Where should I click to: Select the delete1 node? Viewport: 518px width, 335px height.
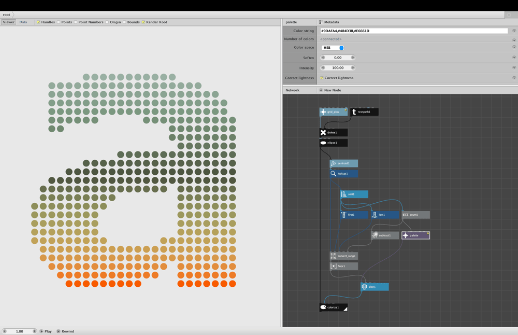(333, 133)
